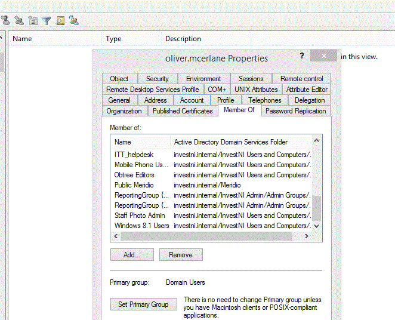Sort main window by Description column header

(206, 39)
